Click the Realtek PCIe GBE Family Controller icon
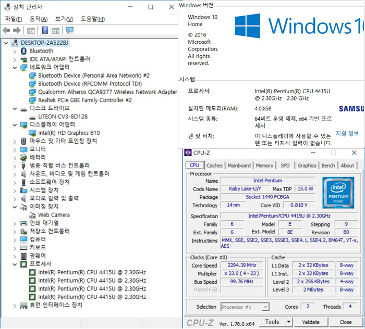Image resolution: width=365 pixels, height=329 pixels. (32, 100)
